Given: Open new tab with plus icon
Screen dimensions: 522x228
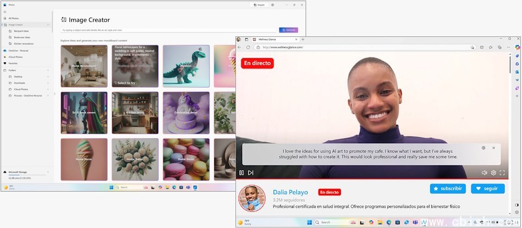Looking at the screenshot, I should click(x=303, y=39).
